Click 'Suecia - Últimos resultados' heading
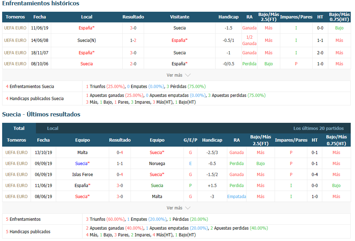 click(x=41, y=114)
